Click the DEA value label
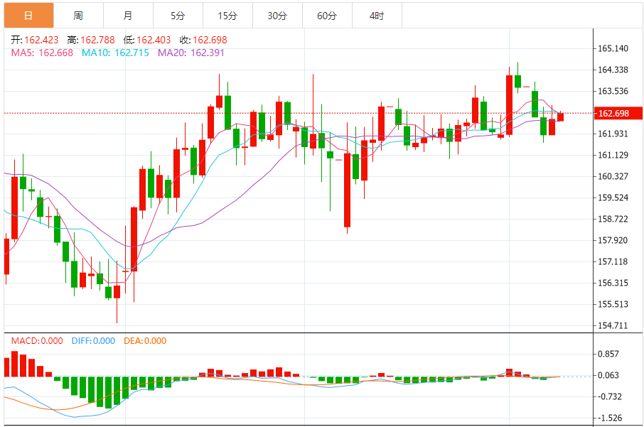644x427 pixels. (x=145, y=341)
